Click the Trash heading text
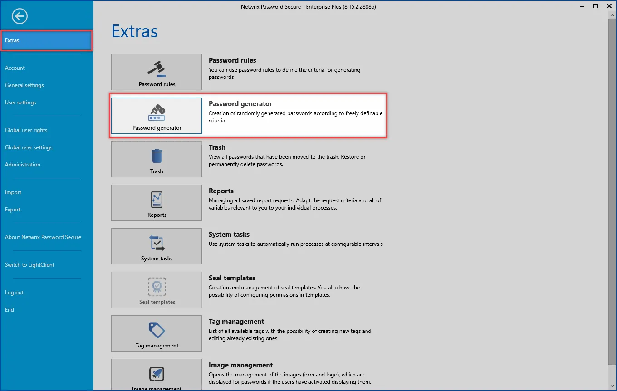 (217, 147)
